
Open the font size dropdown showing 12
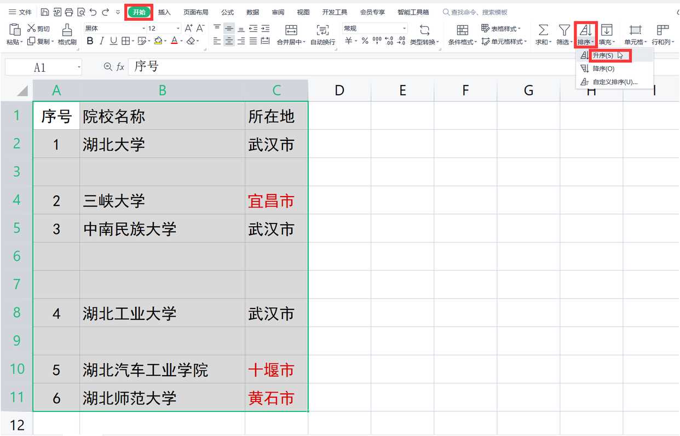tap(178, 28)
